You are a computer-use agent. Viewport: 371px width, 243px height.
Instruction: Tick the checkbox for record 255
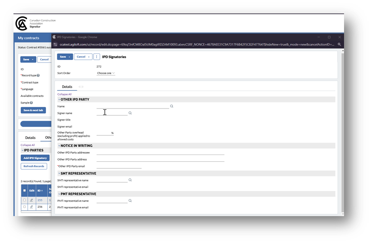(x=24, y=200)
